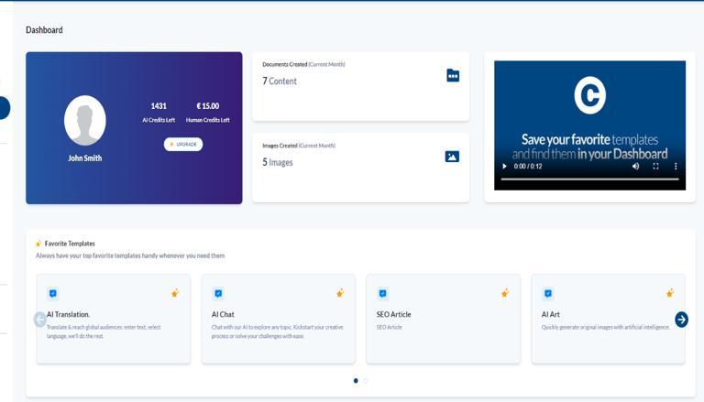Play the dashboard tutorial video

coord(504,167)
